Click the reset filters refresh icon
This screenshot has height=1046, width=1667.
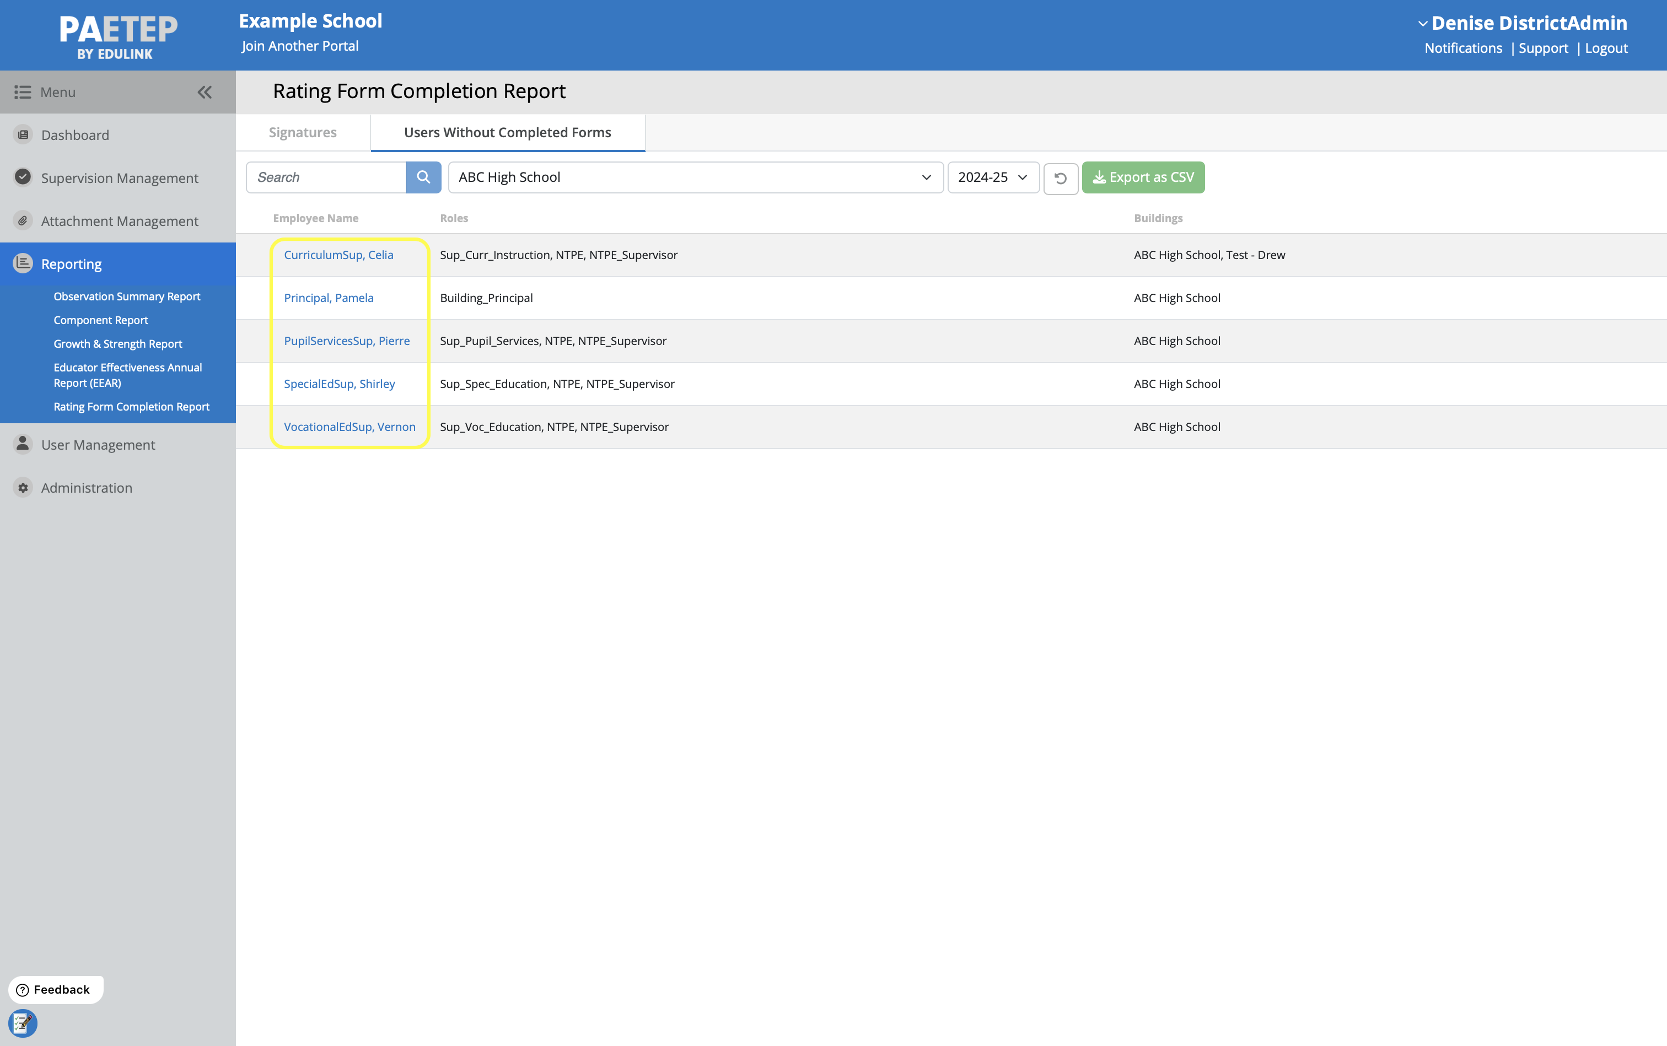coord(1060,179)
